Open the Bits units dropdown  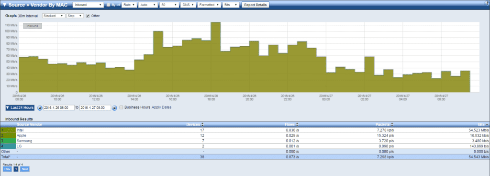(232, 5)
